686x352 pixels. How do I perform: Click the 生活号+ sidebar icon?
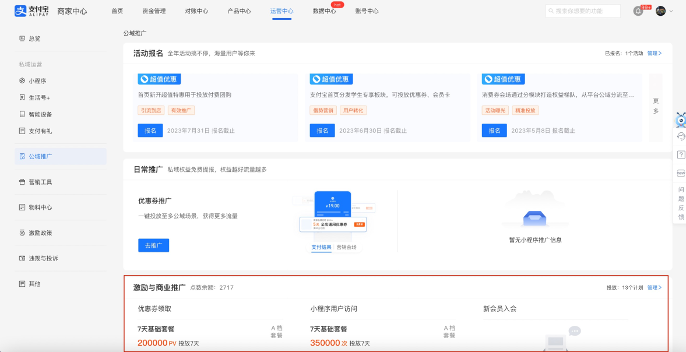coord(22,97)
